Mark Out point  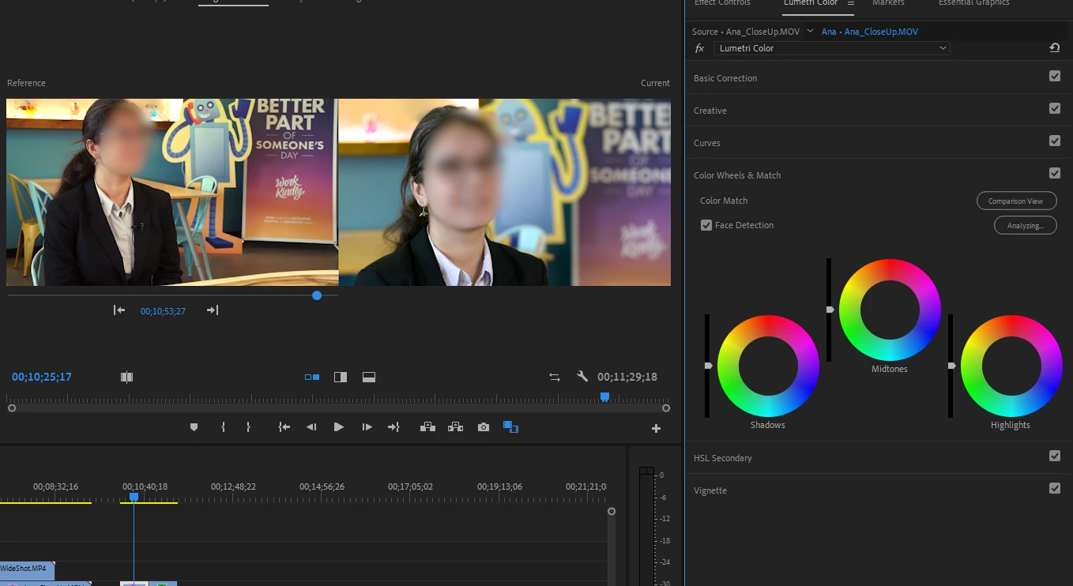pos(248,427)
